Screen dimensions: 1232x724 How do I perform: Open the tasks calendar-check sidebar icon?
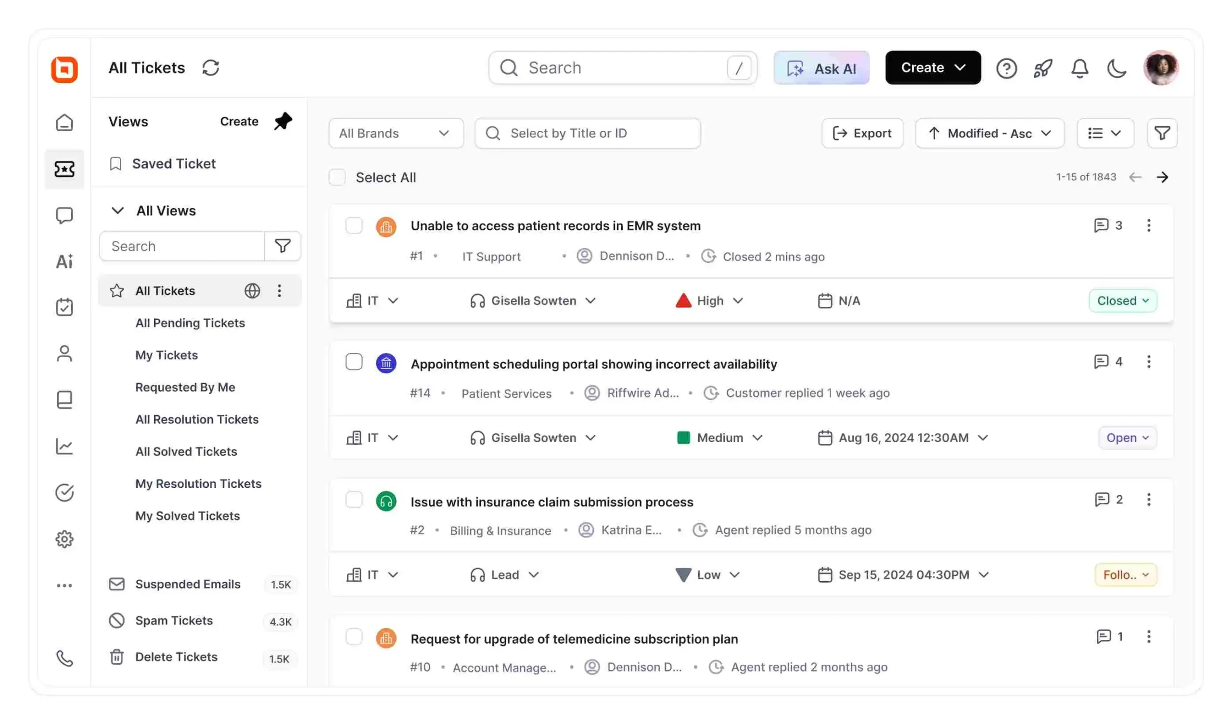(64, 307)
